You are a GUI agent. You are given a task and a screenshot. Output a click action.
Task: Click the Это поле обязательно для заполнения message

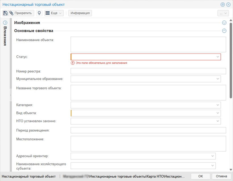tap(102, 63)
